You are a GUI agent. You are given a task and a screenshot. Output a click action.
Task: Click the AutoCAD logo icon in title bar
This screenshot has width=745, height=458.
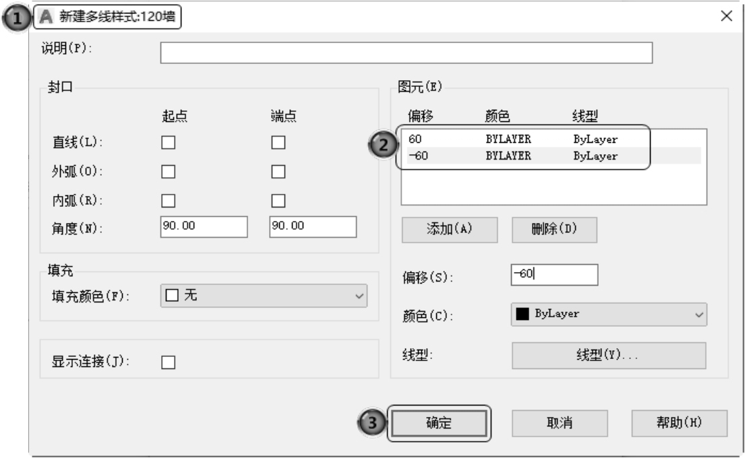pyautogui.click(x=44, y=16)
